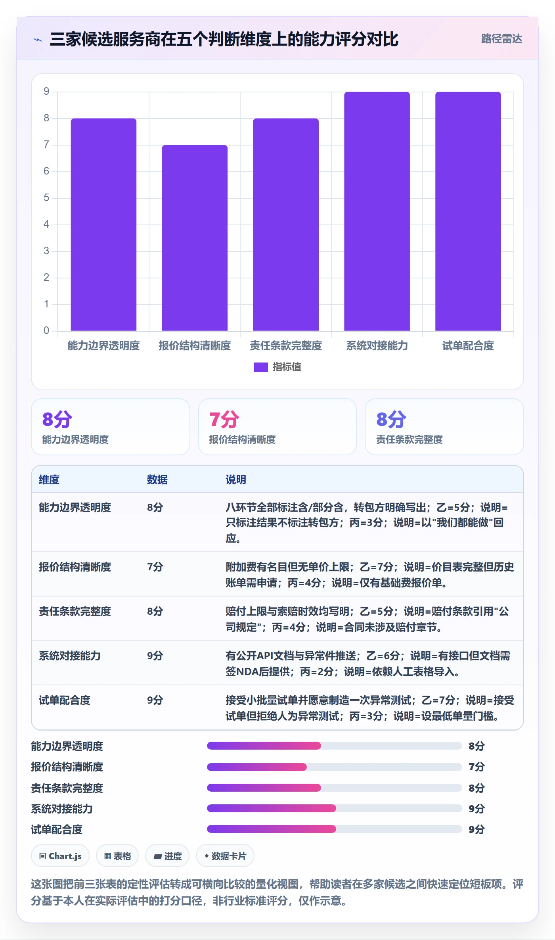
Task: Select the table description starting 附加费有名目
Action: tap(370, 575)
